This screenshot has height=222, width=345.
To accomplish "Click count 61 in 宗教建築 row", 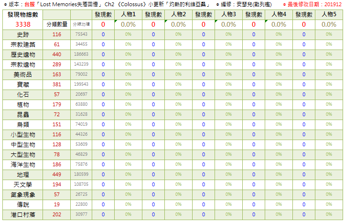I will (x=57, y=44).
